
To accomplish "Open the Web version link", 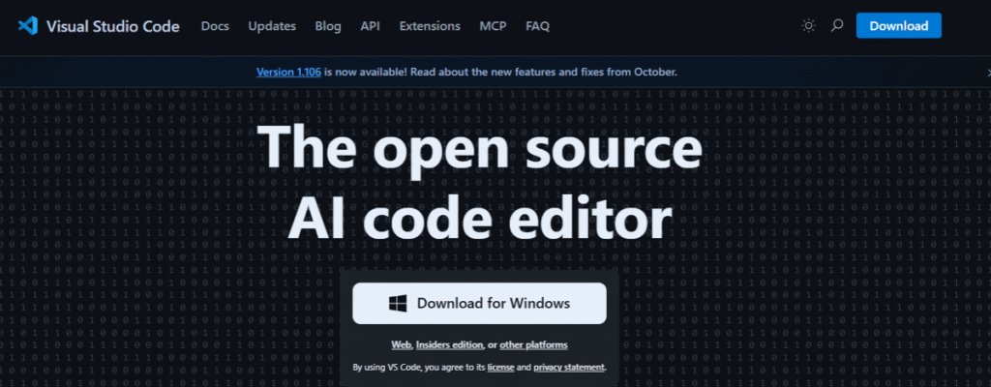I will coord(402,344).
